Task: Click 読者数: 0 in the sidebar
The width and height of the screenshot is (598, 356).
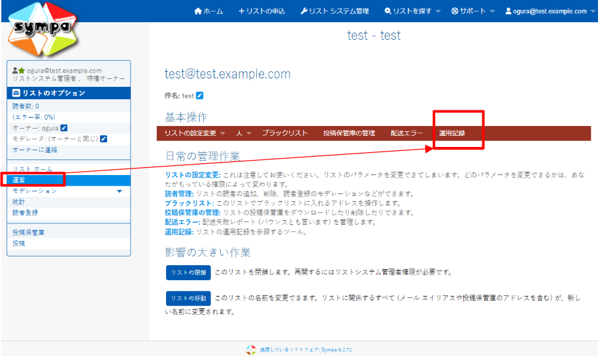Action: pos(25,106)
